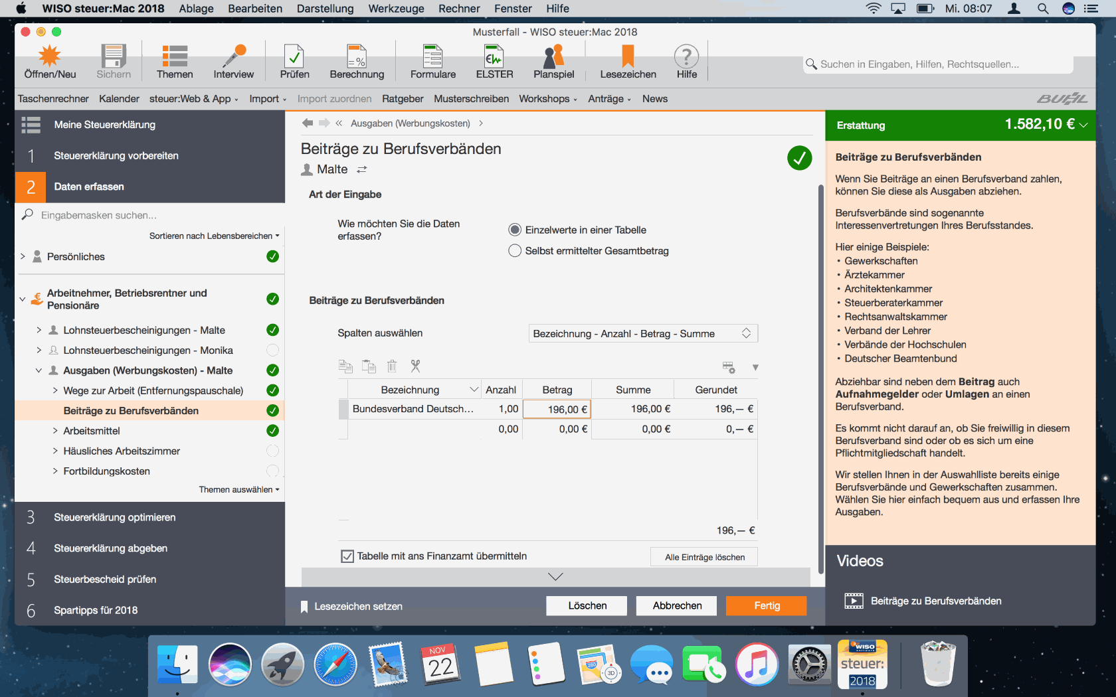Image resolution: width=1116 pixels, height=697 pixels.
Task: Open Taschenrechner from secondary toolbar
Action: point(53,99)
